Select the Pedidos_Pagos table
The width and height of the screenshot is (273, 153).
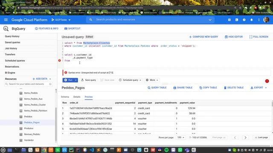click(x=32, y=122)
